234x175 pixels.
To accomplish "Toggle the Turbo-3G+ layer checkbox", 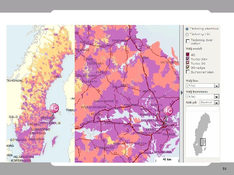I will click(x=188, y=59).
